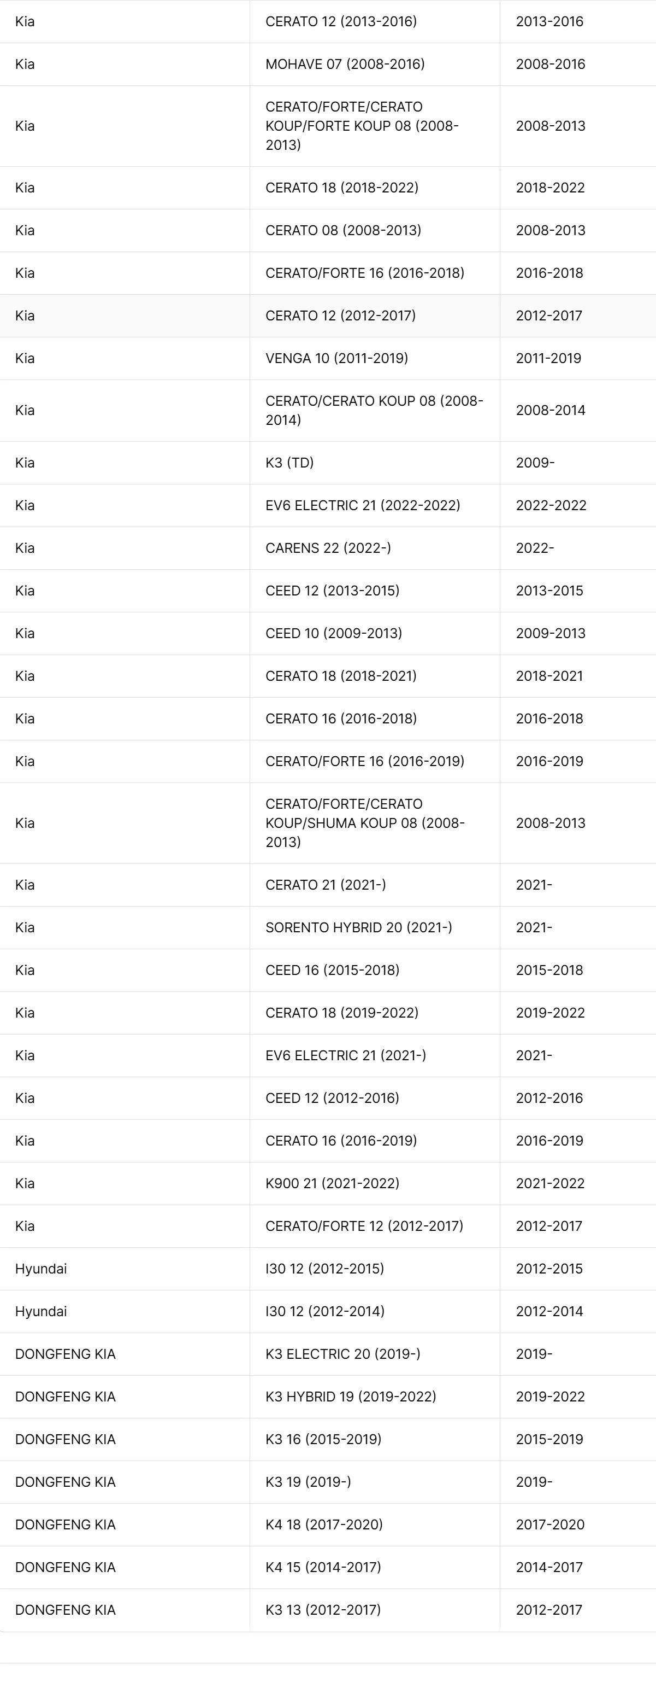Click the K3 13 (2012-2017) model cell
The image size is (656, 1694).
point(323,1609)
